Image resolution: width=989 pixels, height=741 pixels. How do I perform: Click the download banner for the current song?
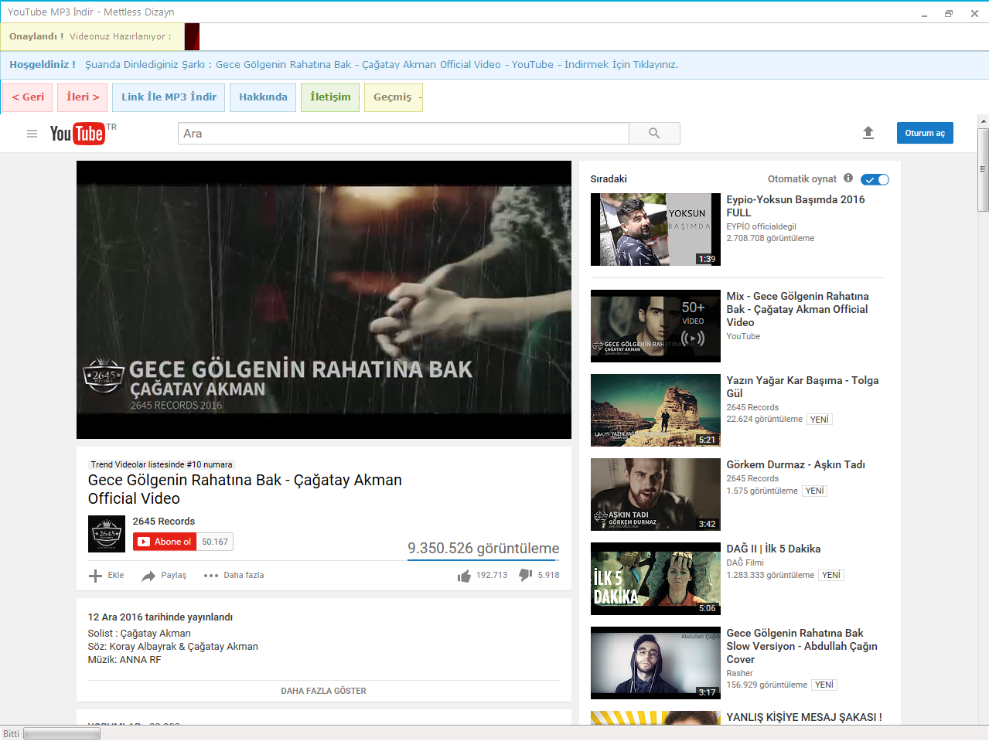(x=495, y=65)
